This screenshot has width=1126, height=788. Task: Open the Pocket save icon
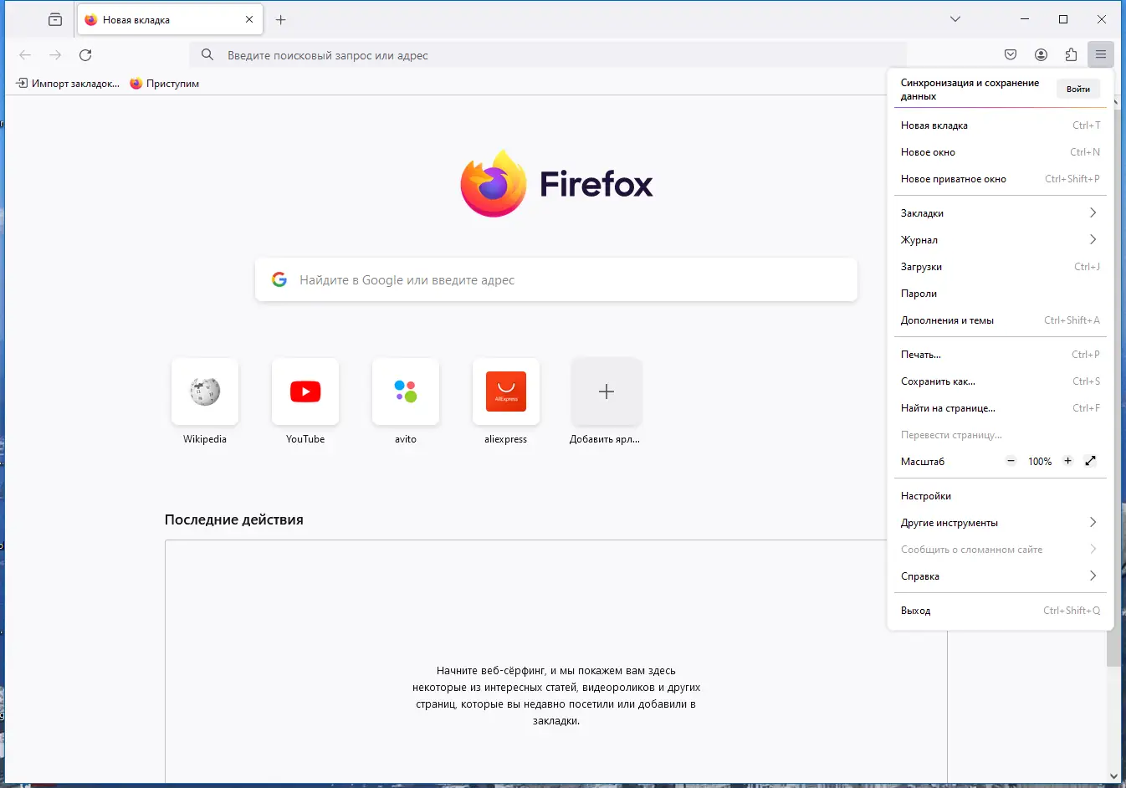click(1011, 55)
